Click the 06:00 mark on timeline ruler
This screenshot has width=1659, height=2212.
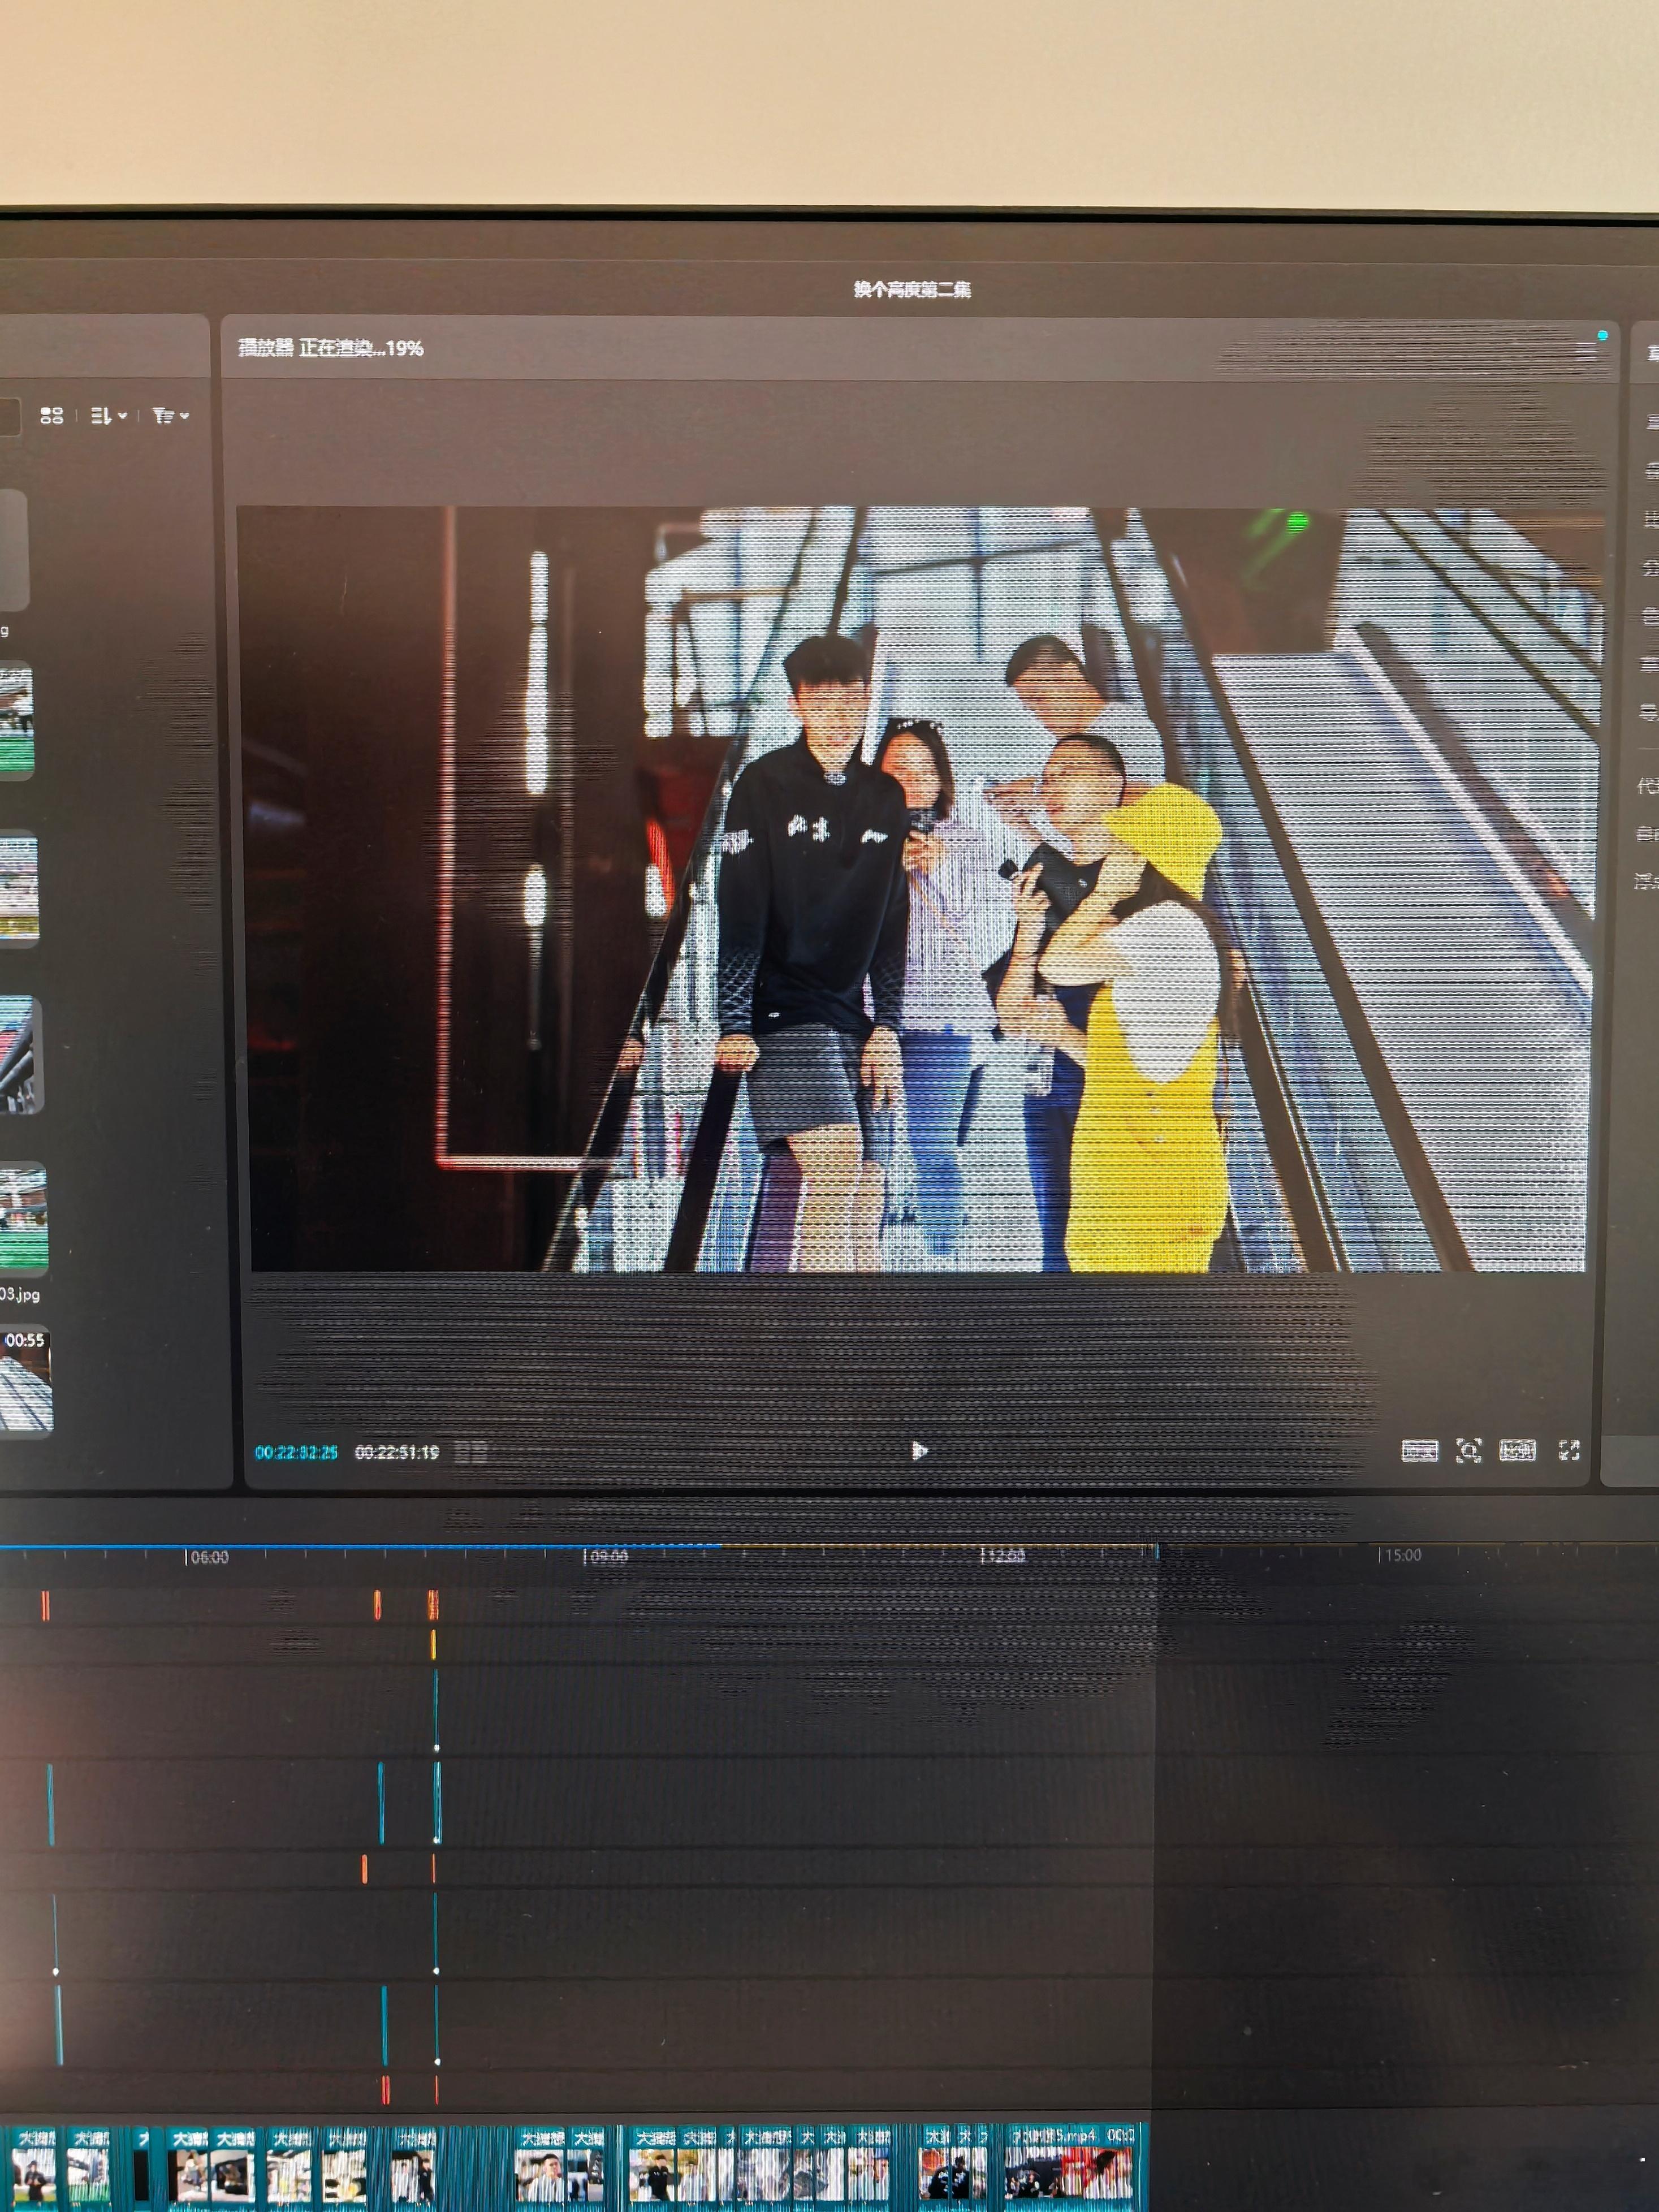point(207,1557)
